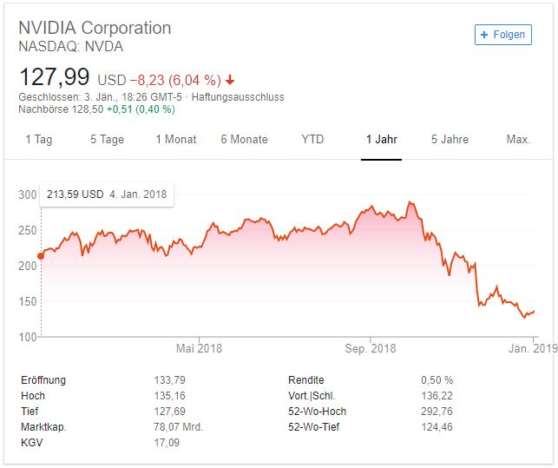Click the orange chart start-point dot

(x=40, y=256)
